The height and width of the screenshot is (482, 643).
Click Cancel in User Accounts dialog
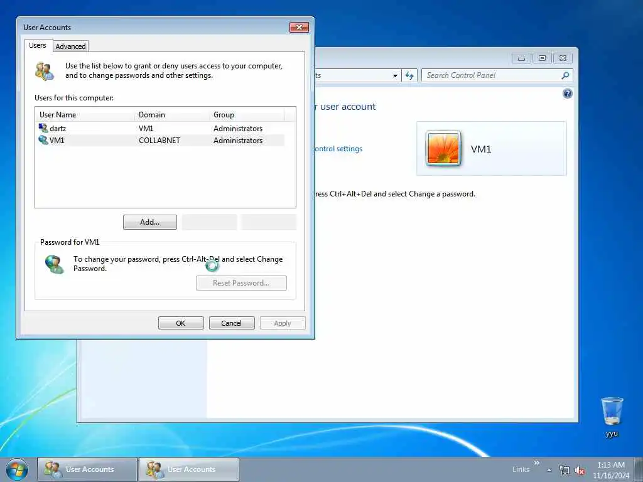[x=232, y=323]
